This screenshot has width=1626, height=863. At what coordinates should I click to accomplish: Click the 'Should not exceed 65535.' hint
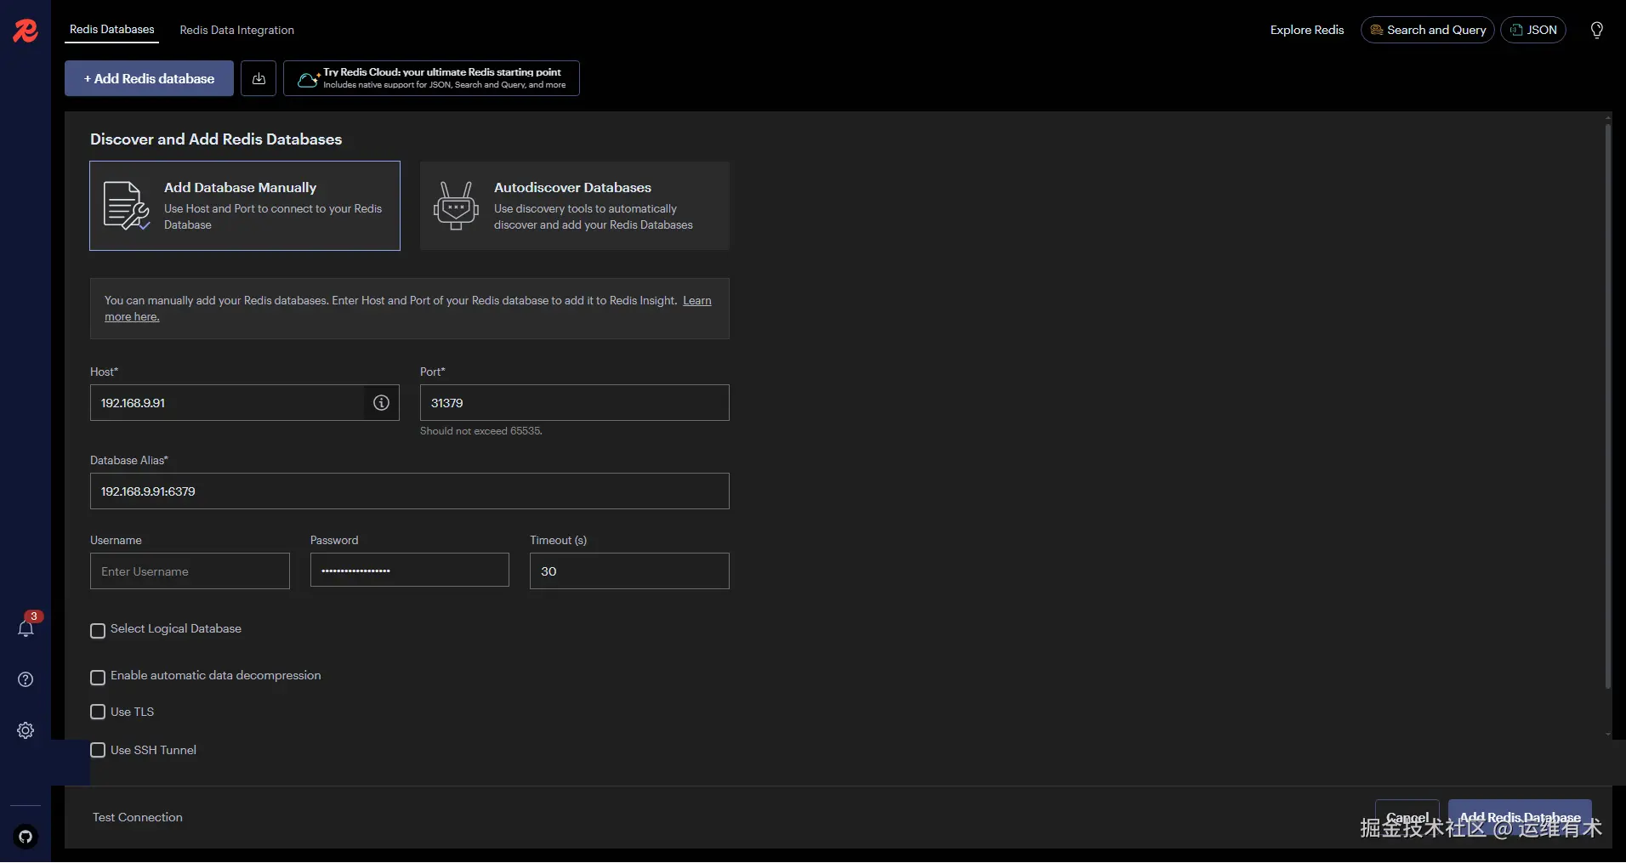click(481, 431)
